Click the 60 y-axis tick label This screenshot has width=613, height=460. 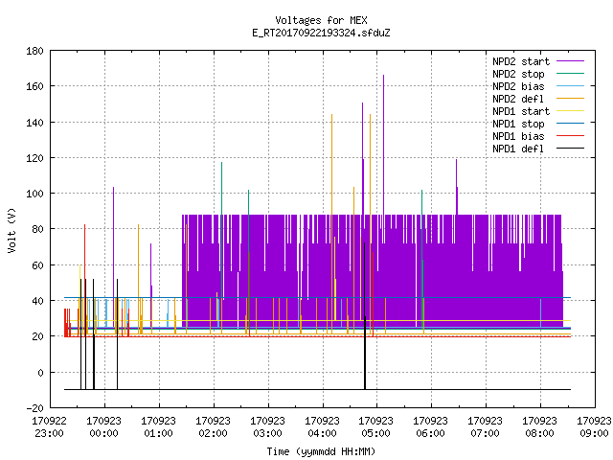[x=37, y=265]
